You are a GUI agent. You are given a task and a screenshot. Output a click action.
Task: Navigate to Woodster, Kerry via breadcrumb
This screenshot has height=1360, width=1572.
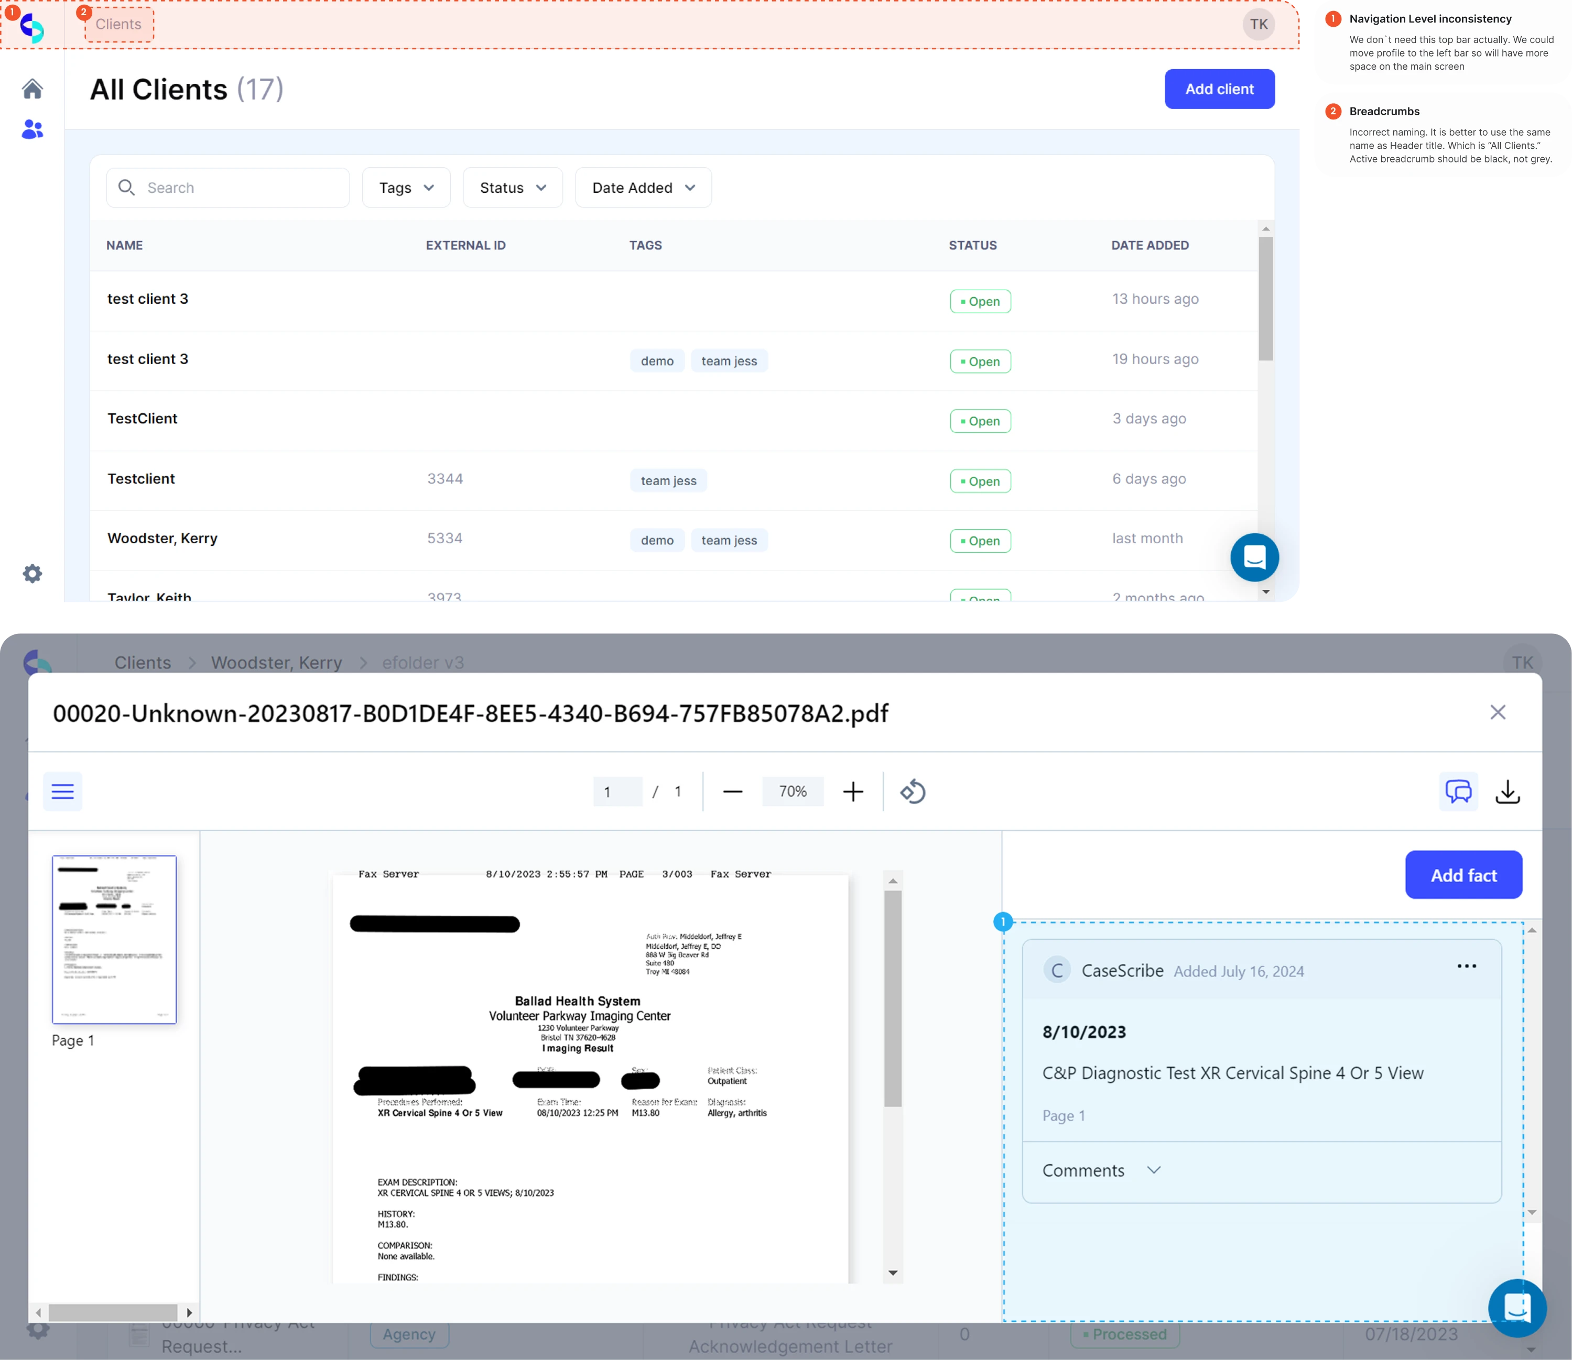[x=276, y=662]
